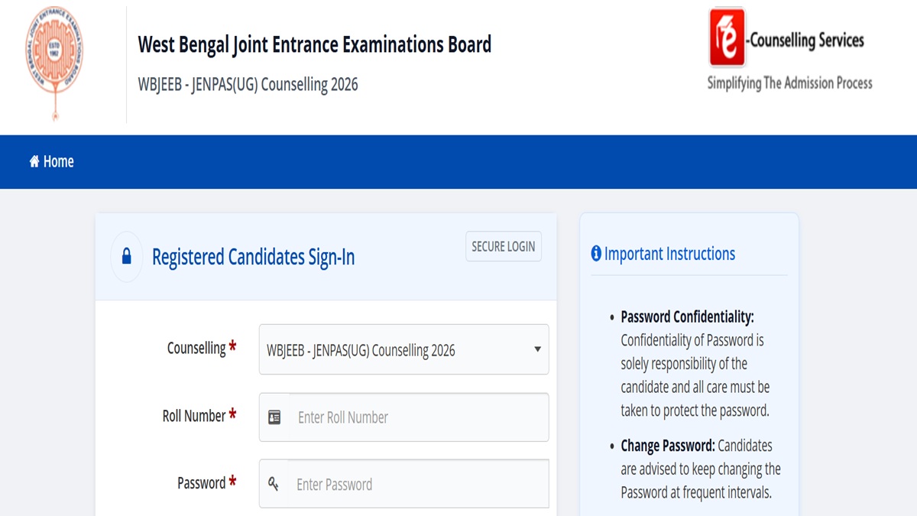Screen dimensions: 917x516
Task: Click WBJEEB - JENPAS(UG) Counselling 2026 subtitle
Action: 248,84
